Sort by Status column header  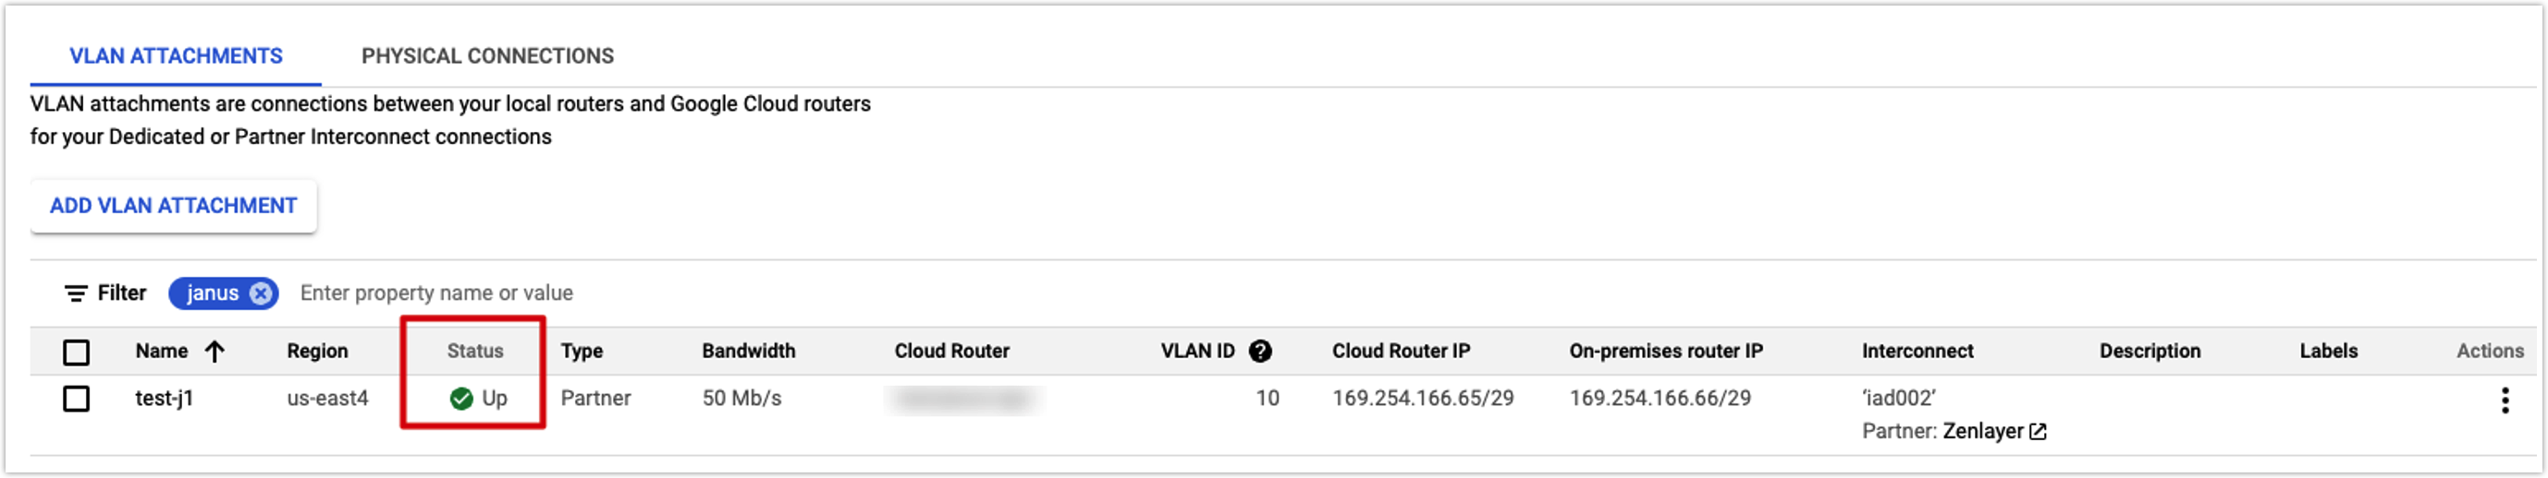pos(475,351)
